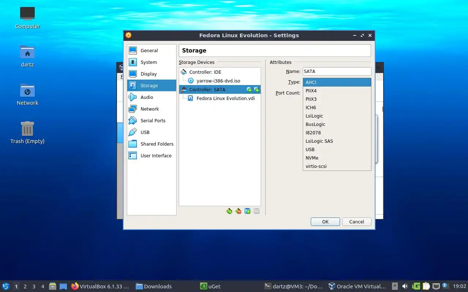Select Controller: SATA row

pyautogui.click(x=220, y=89)
